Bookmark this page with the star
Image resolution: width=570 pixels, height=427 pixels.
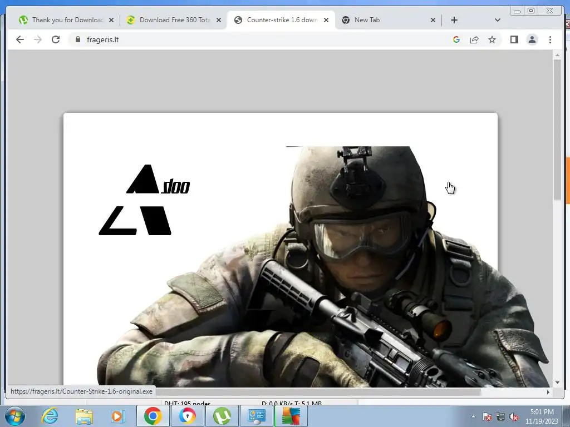[x=492, y=39]
